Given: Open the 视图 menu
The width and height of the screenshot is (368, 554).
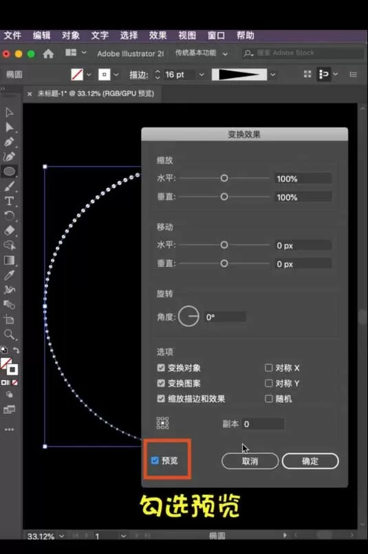Looking at the screenshot, I should point(187,35).
